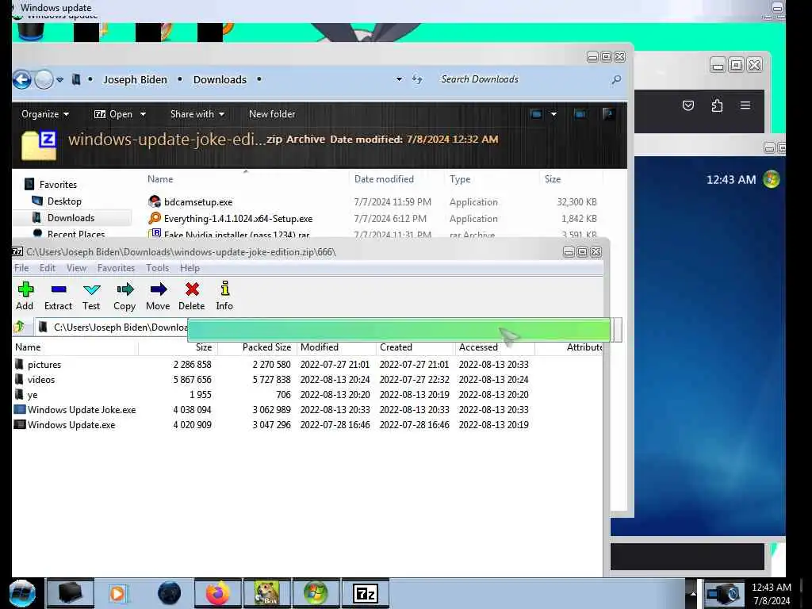Image resolution: width=812 pixels, height=609 pixels.
Task: Click Open with 7-Zip in Explorer toolbar
Action: (113, 114)
